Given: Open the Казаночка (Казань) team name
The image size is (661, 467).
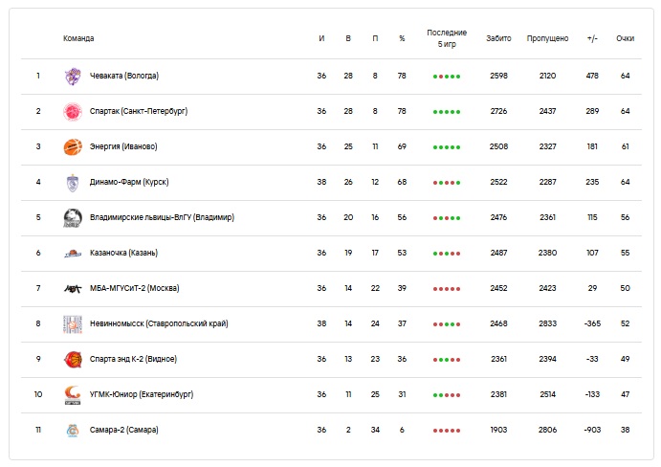Looking at the screenshot, I should pos(124,253).
